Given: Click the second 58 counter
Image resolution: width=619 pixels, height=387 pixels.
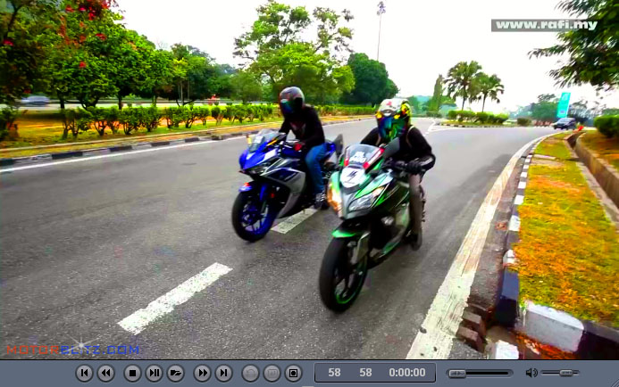Looking at the screenshot, I should click(365, 373).
